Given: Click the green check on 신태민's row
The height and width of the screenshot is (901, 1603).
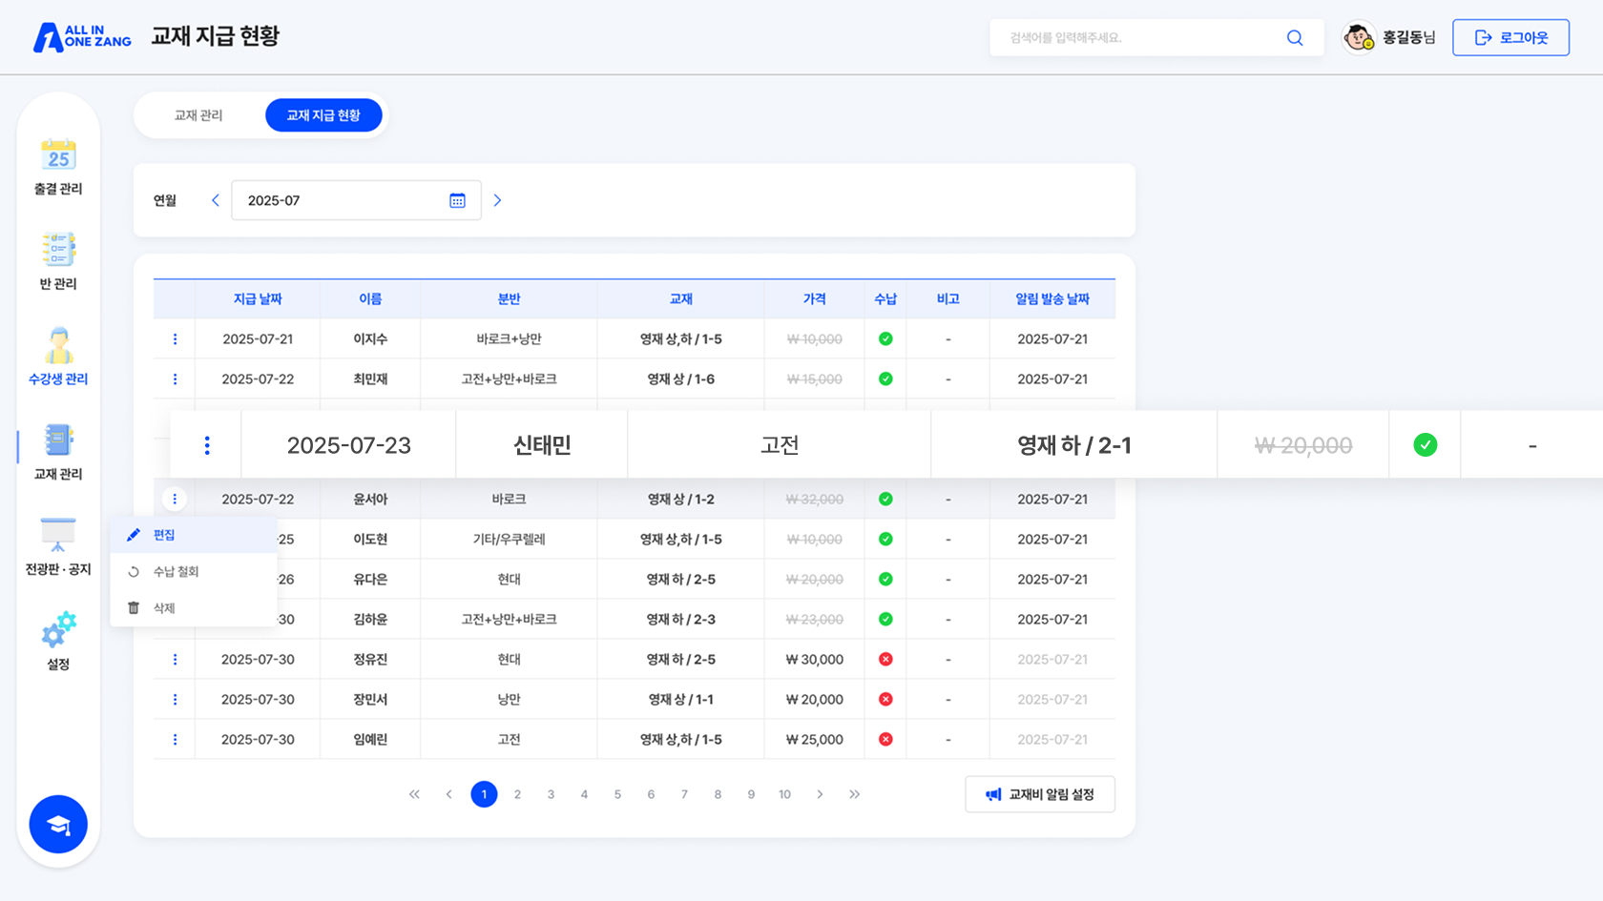Looking at the screenshot, I should coord(1424,443).
